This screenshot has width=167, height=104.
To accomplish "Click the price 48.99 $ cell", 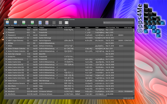I will click(121, 35).
